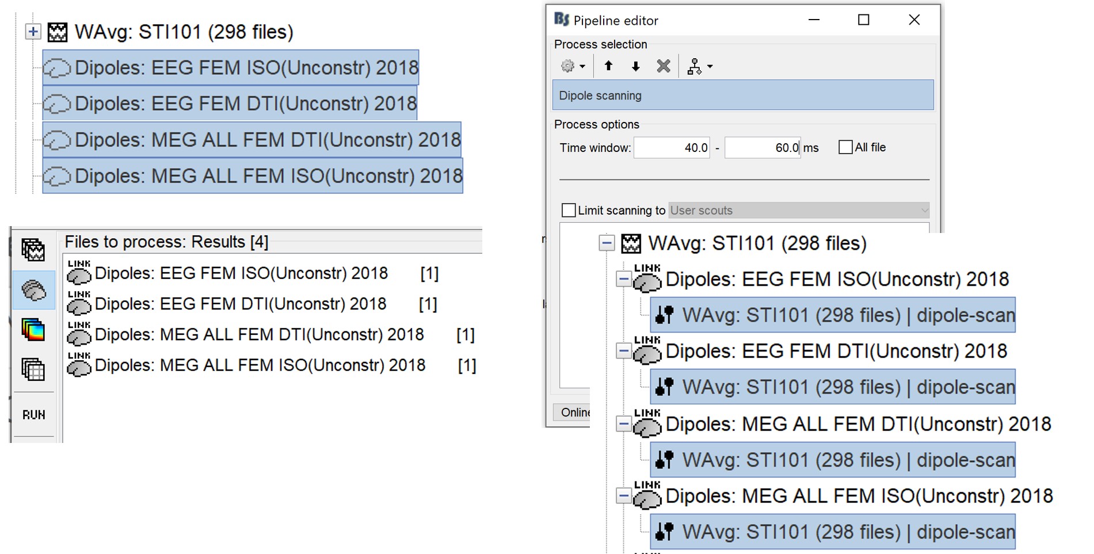
Task: Collapse Dipoles: EEG FEM DTI results node
Action: [x=623, y=351]
